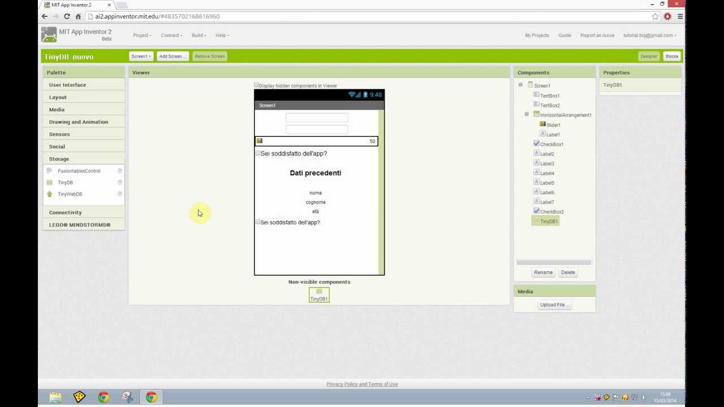Select CheckBox1 in Components tree
This screenshot has height=407, width=724.
pos(551,144)
